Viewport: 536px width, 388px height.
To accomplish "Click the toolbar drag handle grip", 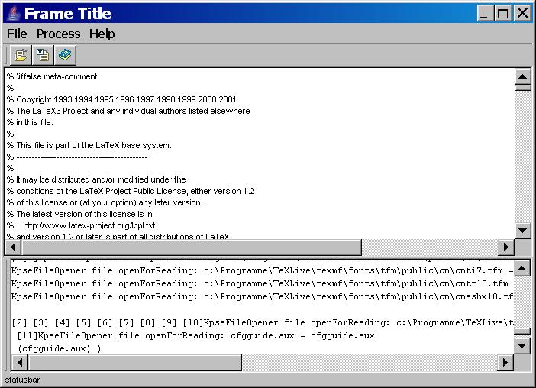I will click(x=7, y=55).
